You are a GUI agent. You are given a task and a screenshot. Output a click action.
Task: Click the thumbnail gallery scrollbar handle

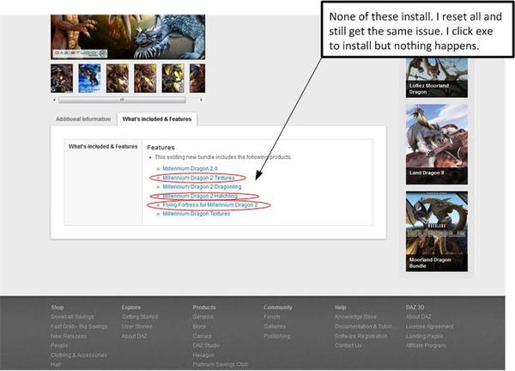pyautogui.click(x=122, y=100)
